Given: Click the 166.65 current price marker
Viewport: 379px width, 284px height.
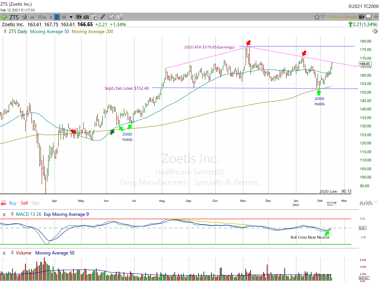Looking at the screenshot, I should 365,64.
